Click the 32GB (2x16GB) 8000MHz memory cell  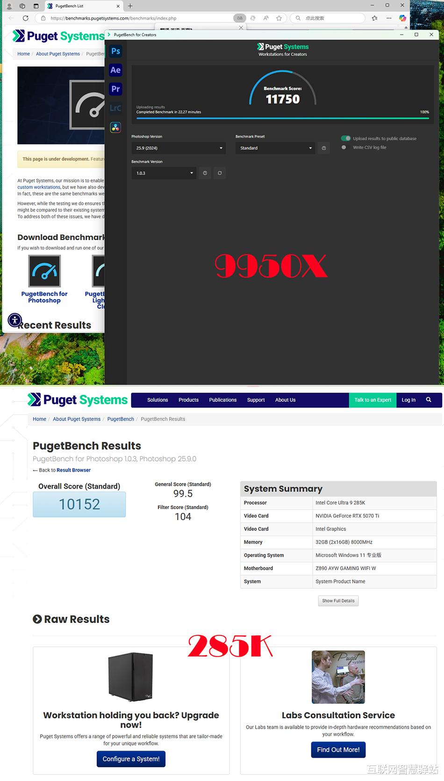click(374, 542)
